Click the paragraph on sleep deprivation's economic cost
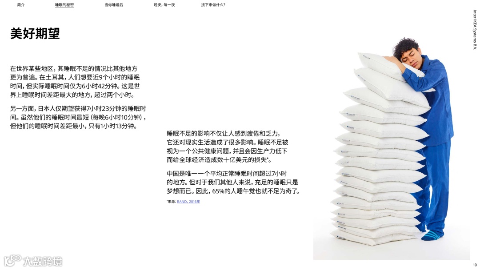Viewport: 480px width, 270px height. pos(228,147)
